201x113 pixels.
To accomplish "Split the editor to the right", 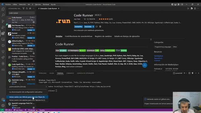I will [195, 8].
